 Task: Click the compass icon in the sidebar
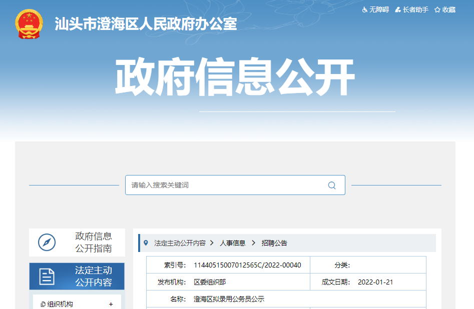pos(47,243)
